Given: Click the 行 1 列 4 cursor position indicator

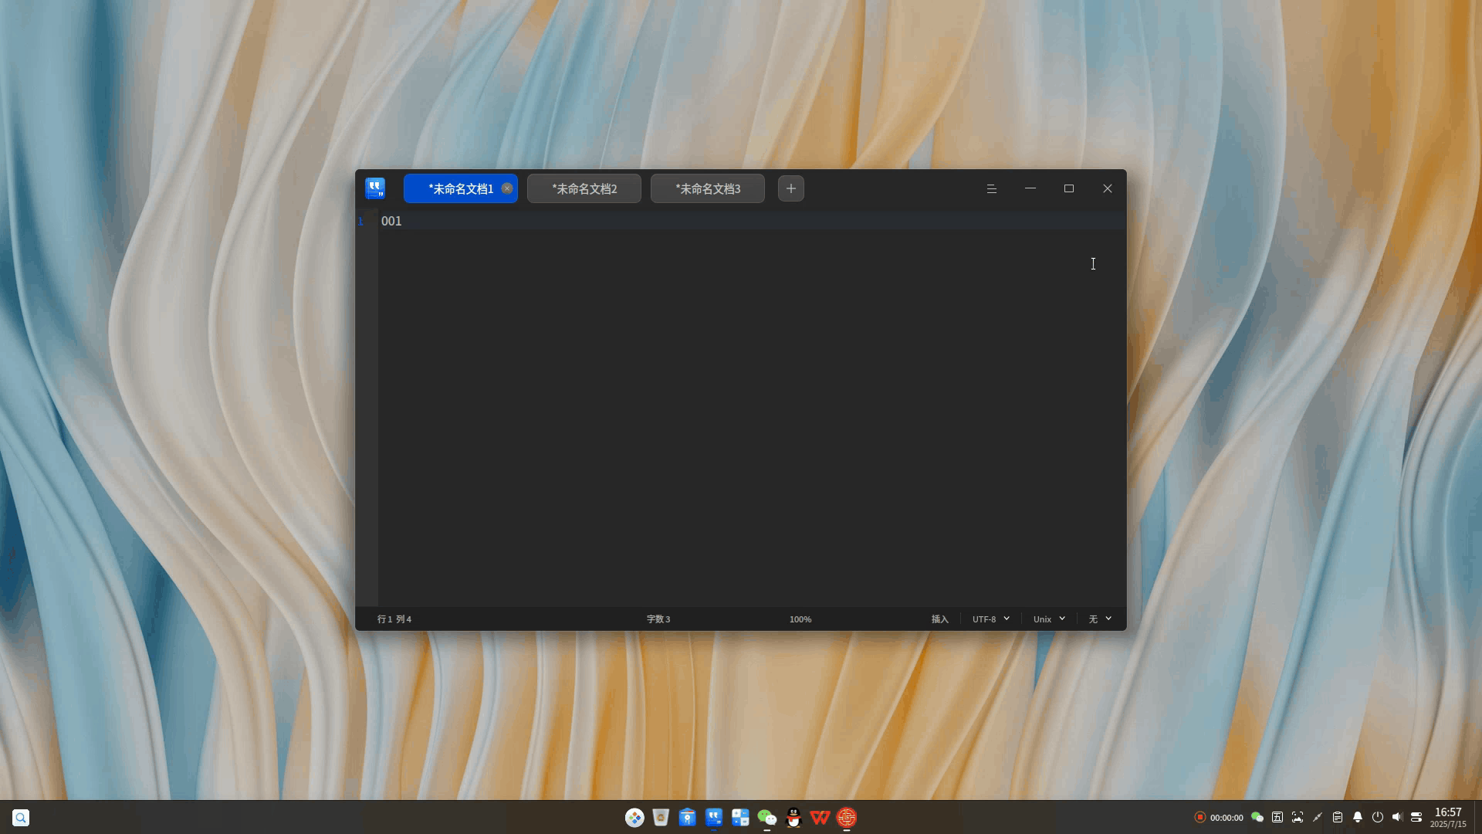Looking at the screenshot, I should click(x=394, y=619).
